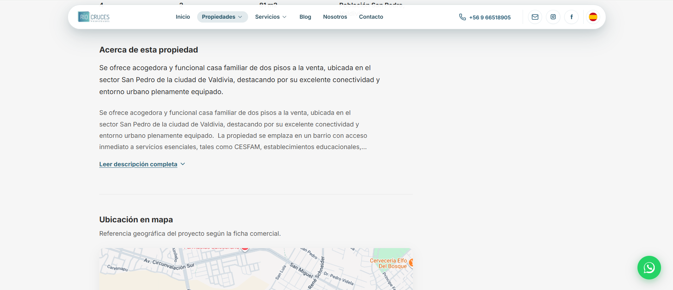Screen dimensions: 673x290
Task: Click Leer descripción completa link
Action: pos(138,164)
